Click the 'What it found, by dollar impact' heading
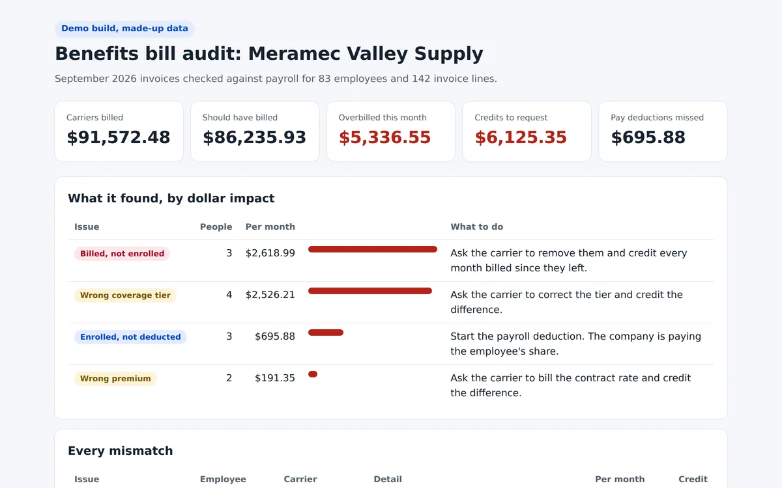 (171, 198)
